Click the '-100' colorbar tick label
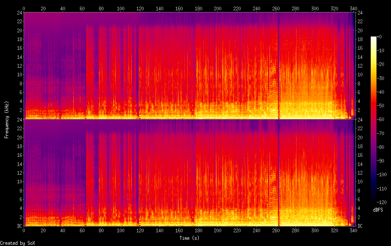This screenshot has height=246, width=391. click(381, 175)
